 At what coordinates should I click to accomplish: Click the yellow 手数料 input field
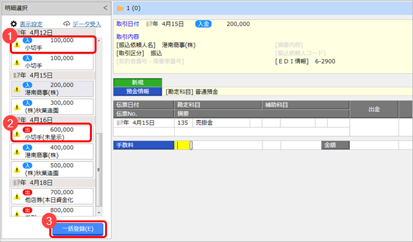[x=183, y=145]
